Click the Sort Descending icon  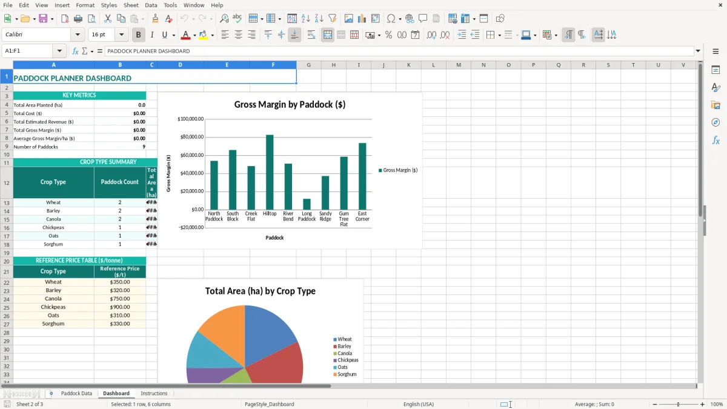(x=319, y=19)
